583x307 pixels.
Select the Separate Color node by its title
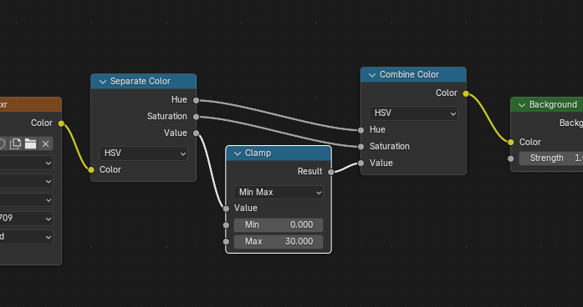[x=141, y=82]
